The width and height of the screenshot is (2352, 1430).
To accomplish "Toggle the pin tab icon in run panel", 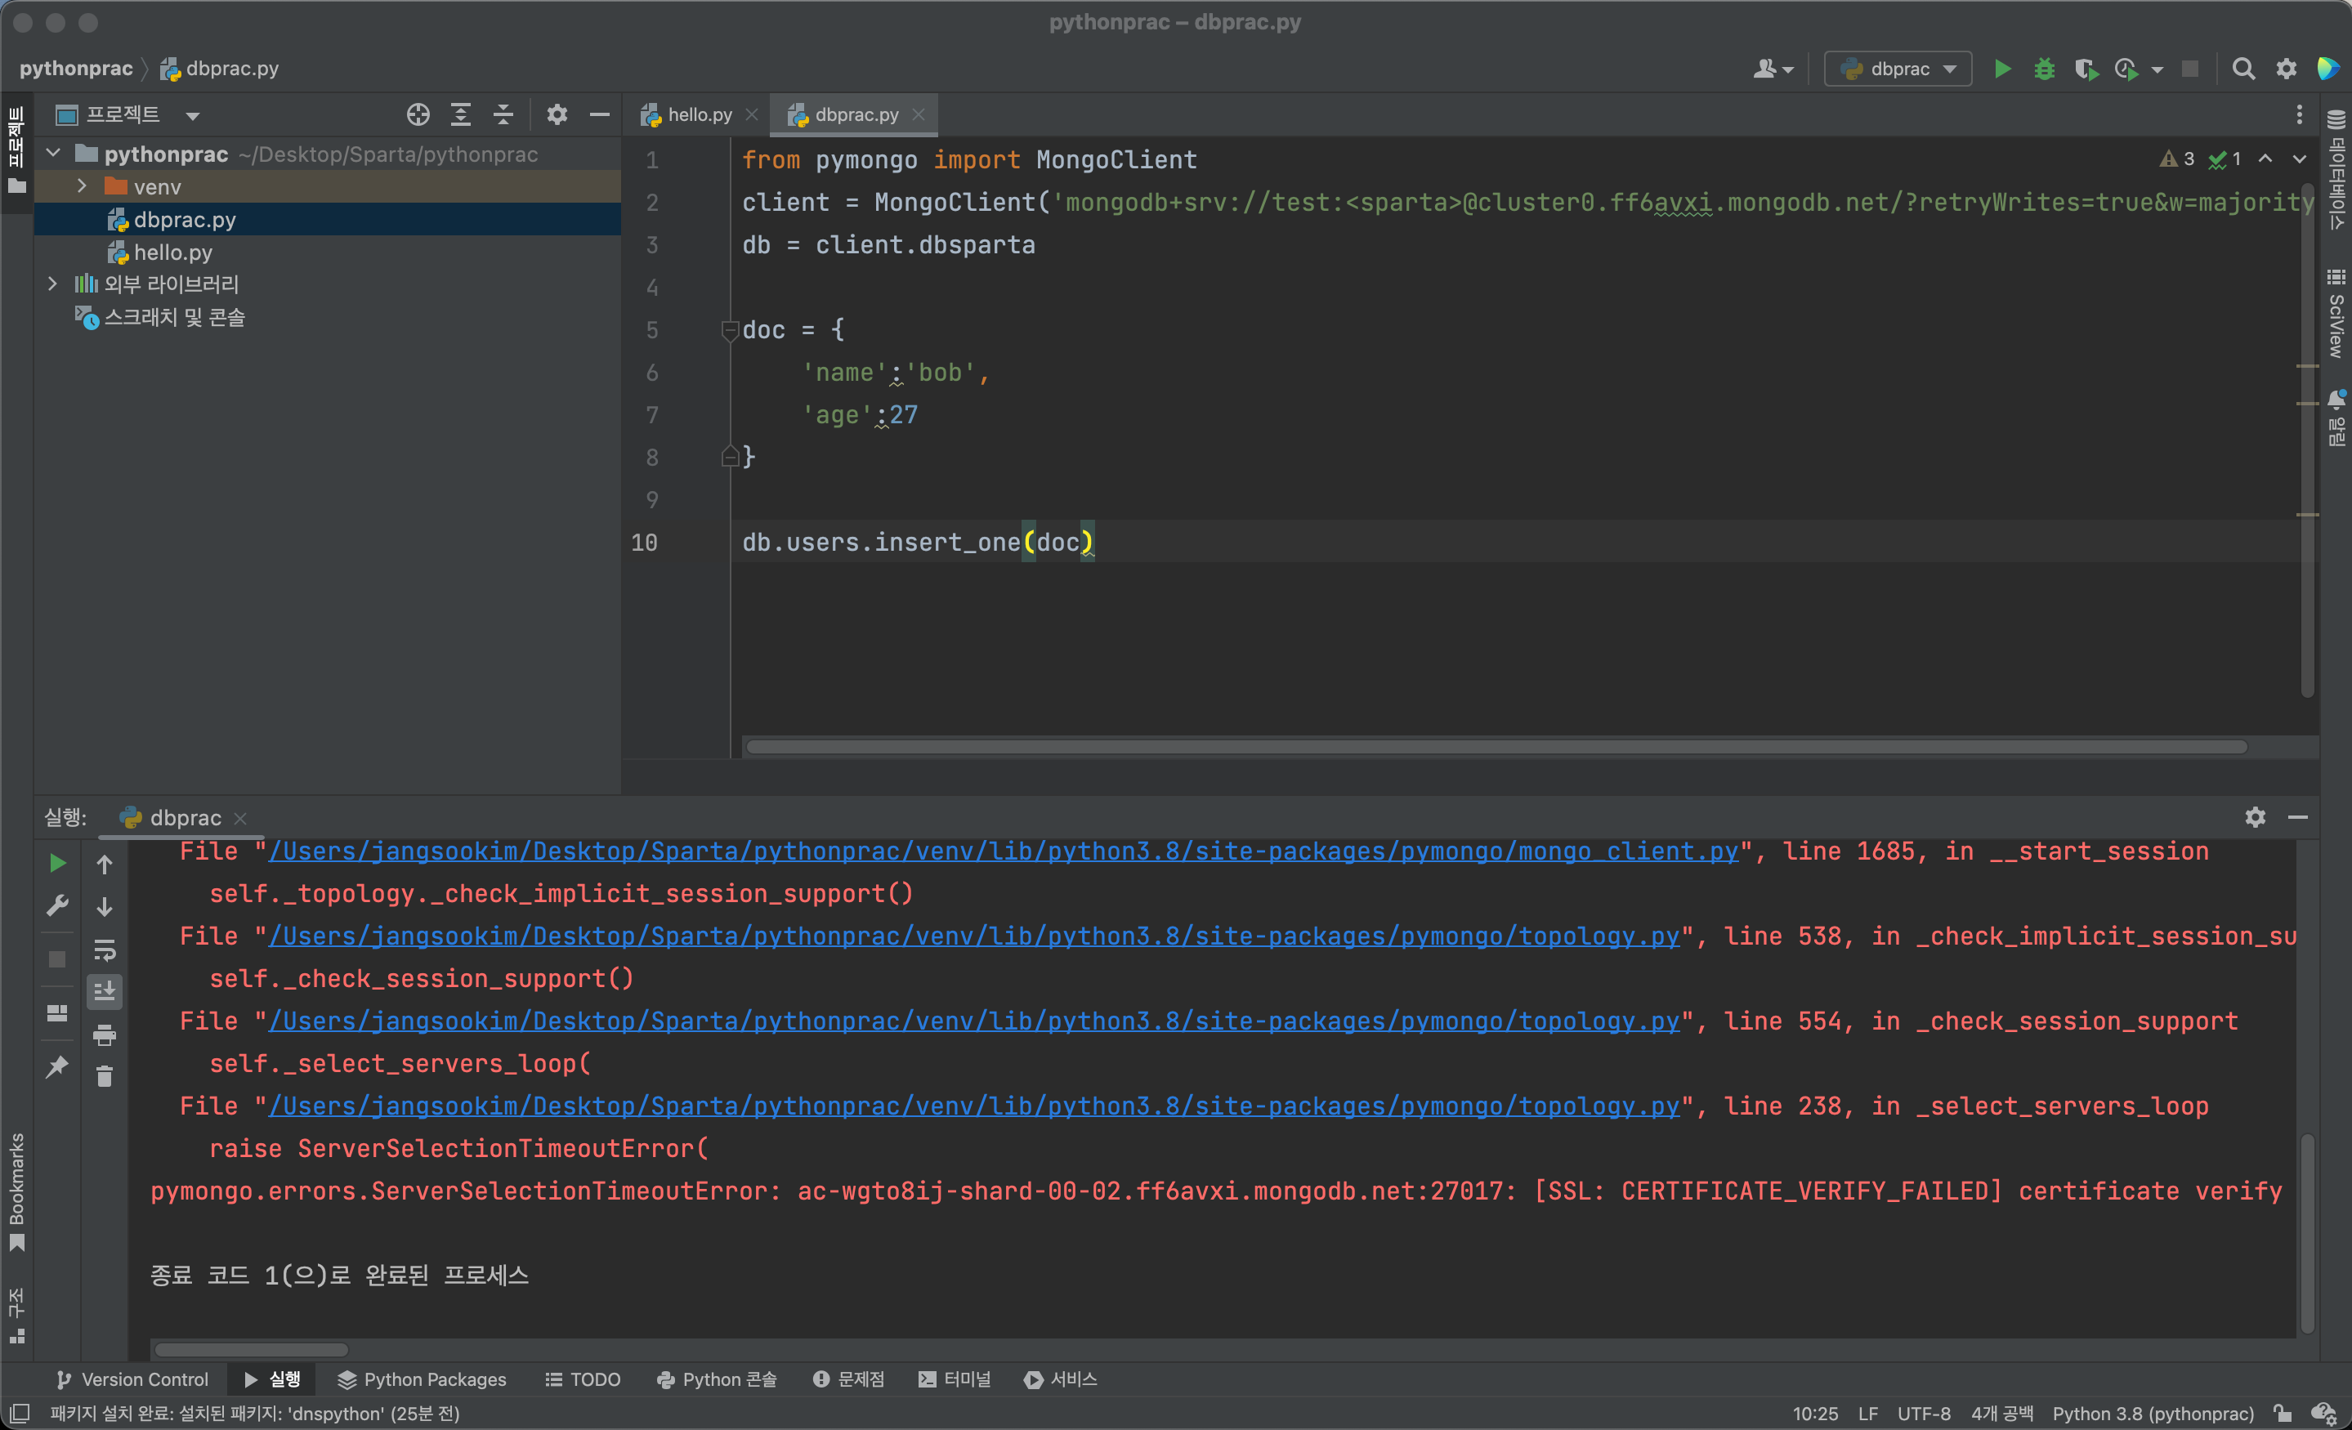I will pyautogui.click(x=57, y=1066).
